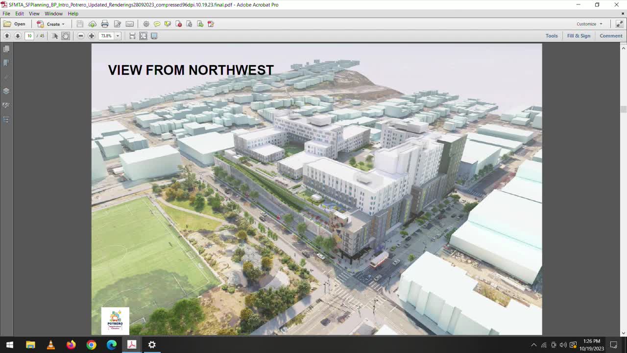Toggle Fit One Full Page view
Image resolution: width=627 pixels, height=353 pixels.
143,35
